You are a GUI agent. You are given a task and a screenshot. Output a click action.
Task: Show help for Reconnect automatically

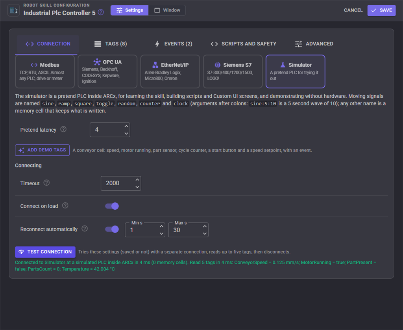85,229
